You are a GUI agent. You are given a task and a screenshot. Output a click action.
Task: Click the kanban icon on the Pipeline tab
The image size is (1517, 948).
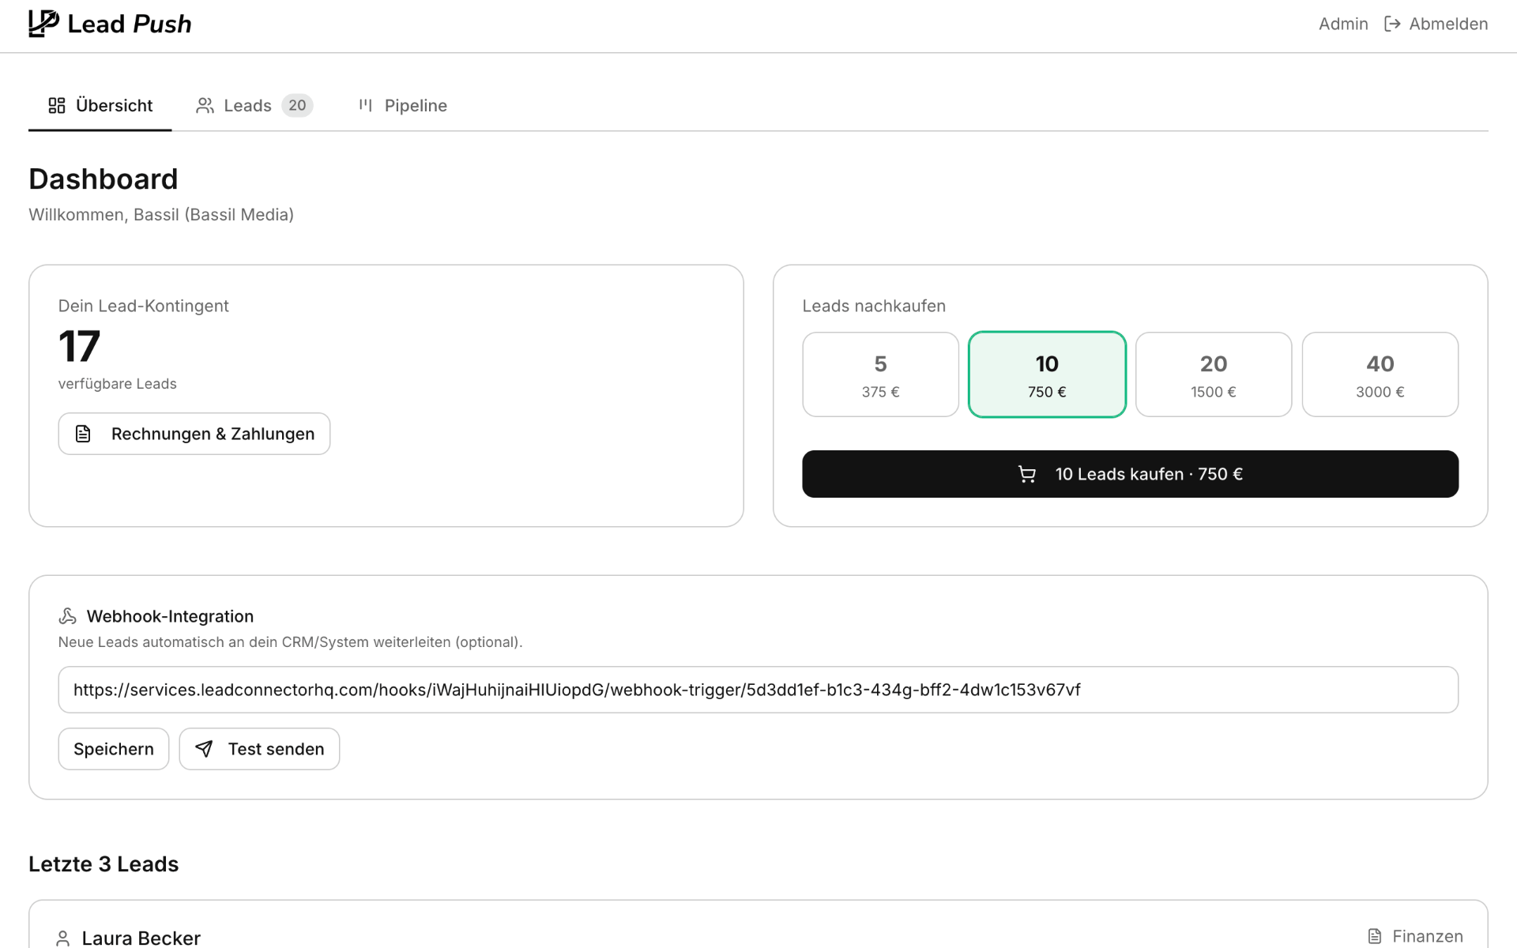pos(365,105)
